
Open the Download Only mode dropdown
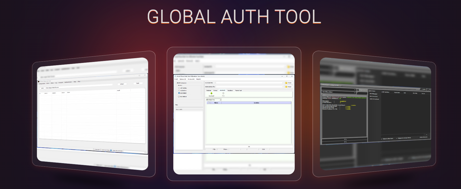[220, 100]
